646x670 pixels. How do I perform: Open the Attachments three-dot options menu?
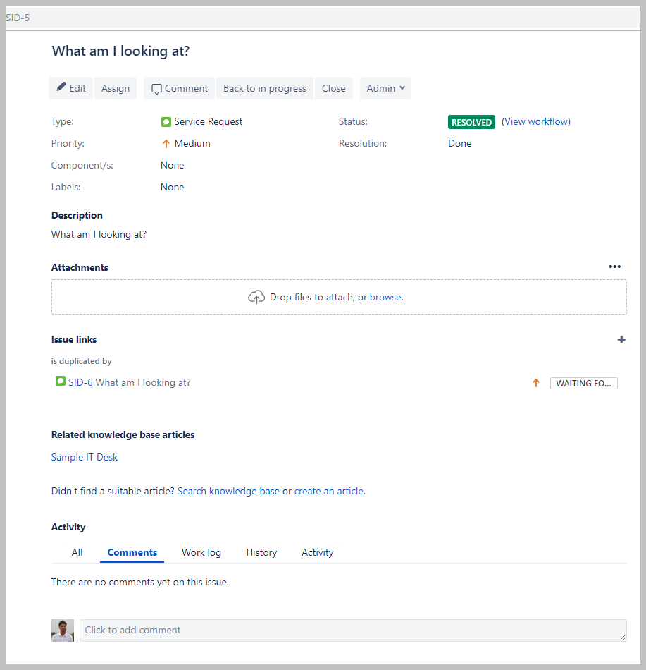pos(614,267)
